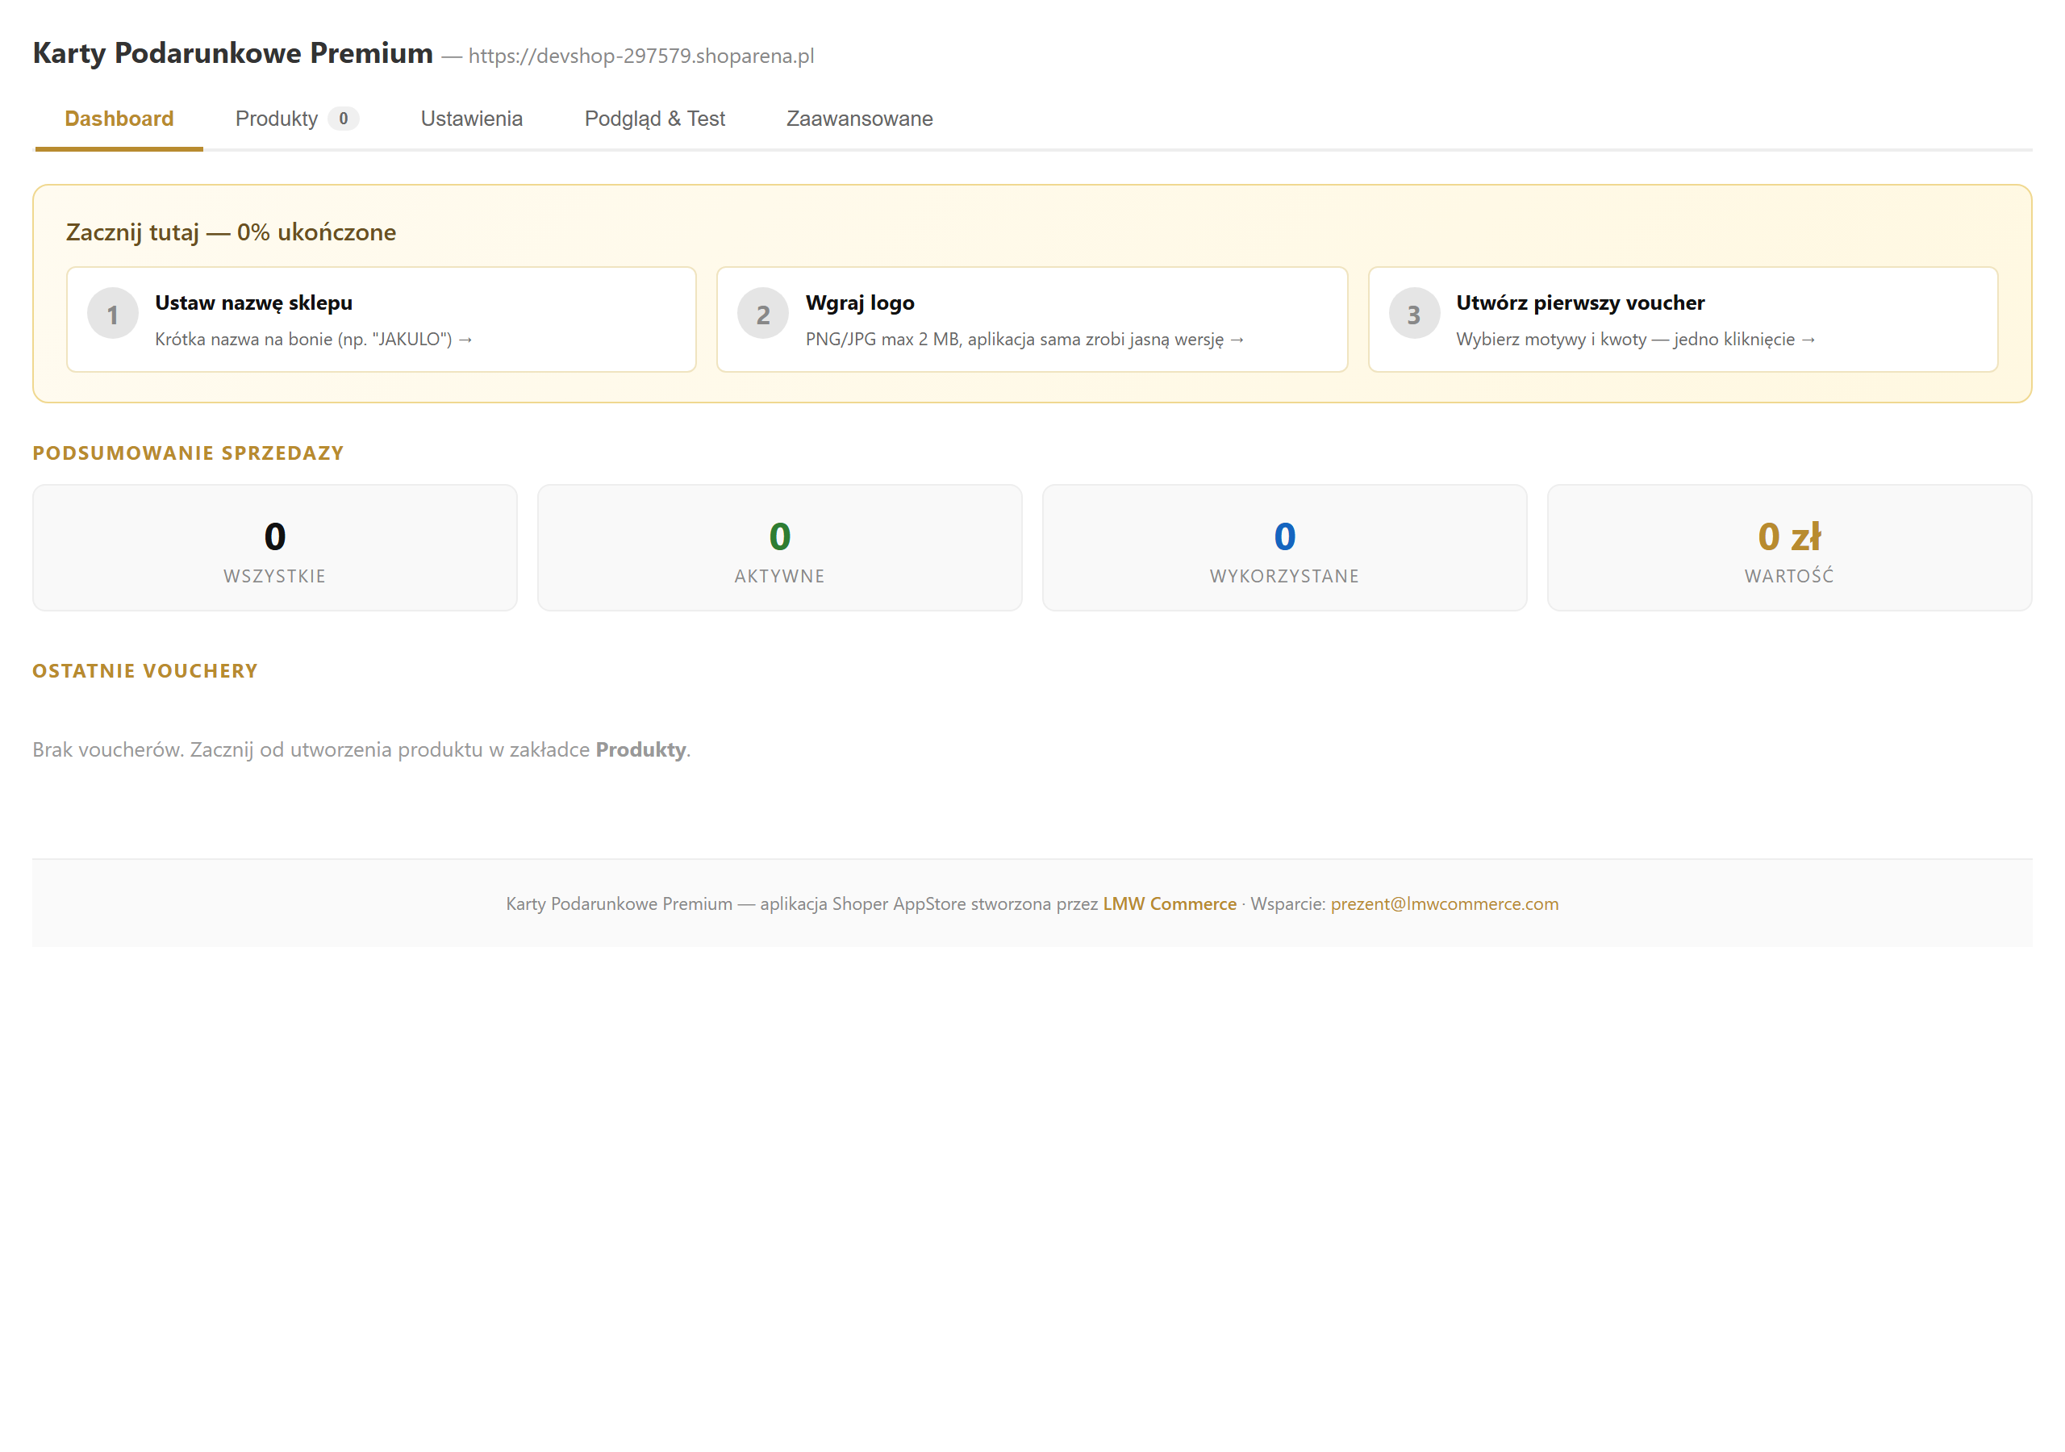Click the 'Zacznij tutaj — 0% ukończone' heading
The width and height of the screenshot is (2065, 1452).
[x=232, y=232]
